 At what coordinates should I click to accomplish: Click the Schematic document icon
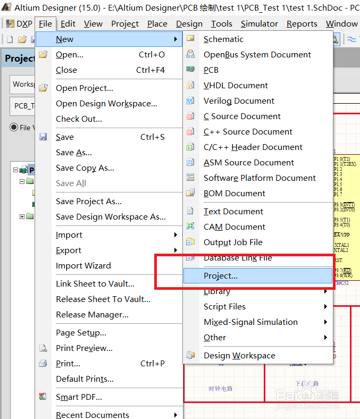point(190,38)
